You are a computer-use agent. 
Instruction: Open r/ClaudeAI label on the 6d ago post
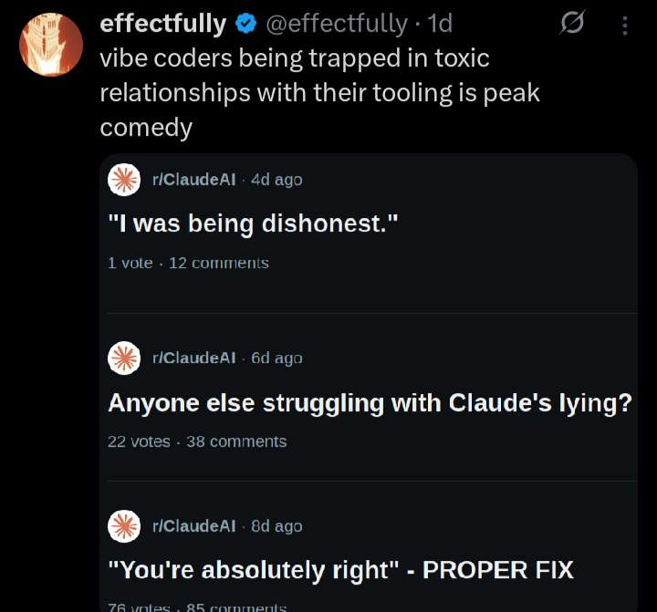194,358
